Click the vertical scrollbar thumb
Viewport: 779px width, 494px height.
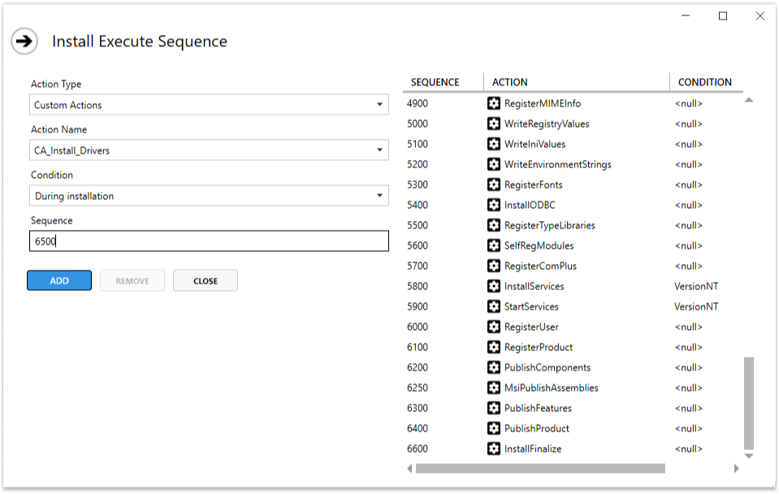tap(749, 403)
